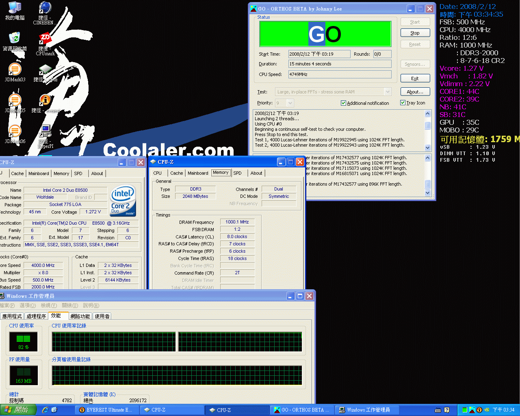Click Exit button in ORTHOS
520x416 pixels.
click(415, 78)
